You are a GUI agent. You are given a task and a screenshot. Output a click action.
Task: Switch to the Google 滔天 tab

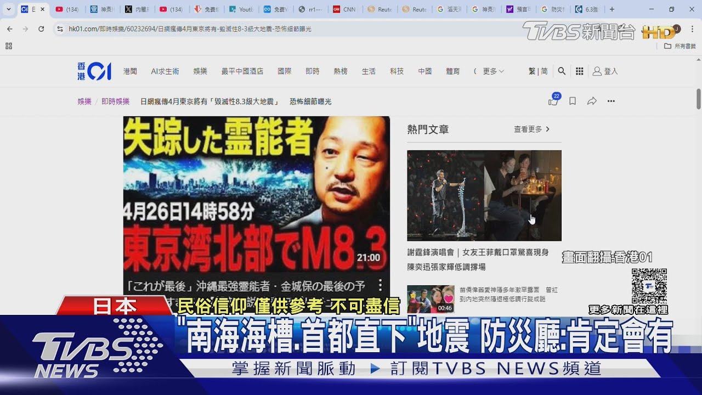pos(449,9)
